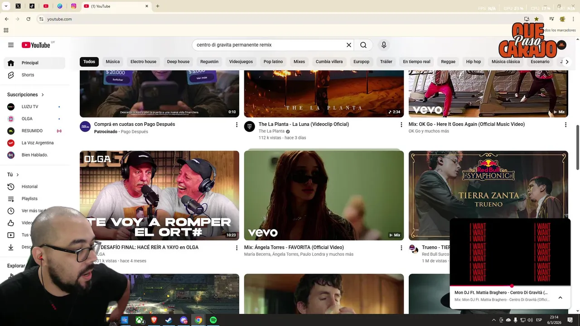
Task: Open a new browser tab
Action: 158,6
